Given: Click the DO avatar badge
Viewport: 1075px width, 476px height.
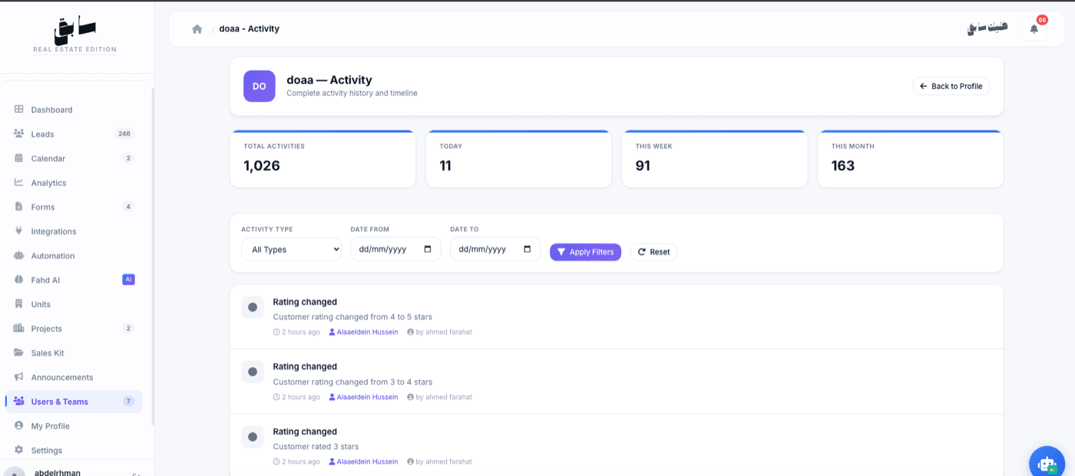Looking at the screenshot, I should tap(260, 86).
